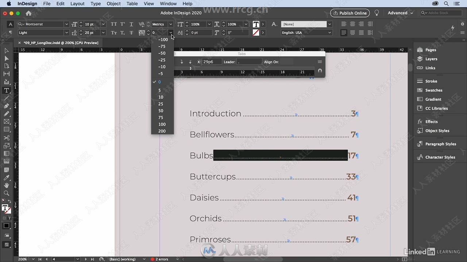Screen dimensions: 467x262
Task: Click the Fill/Stroke swatch in the toolbox
Action: click(6, 209)
